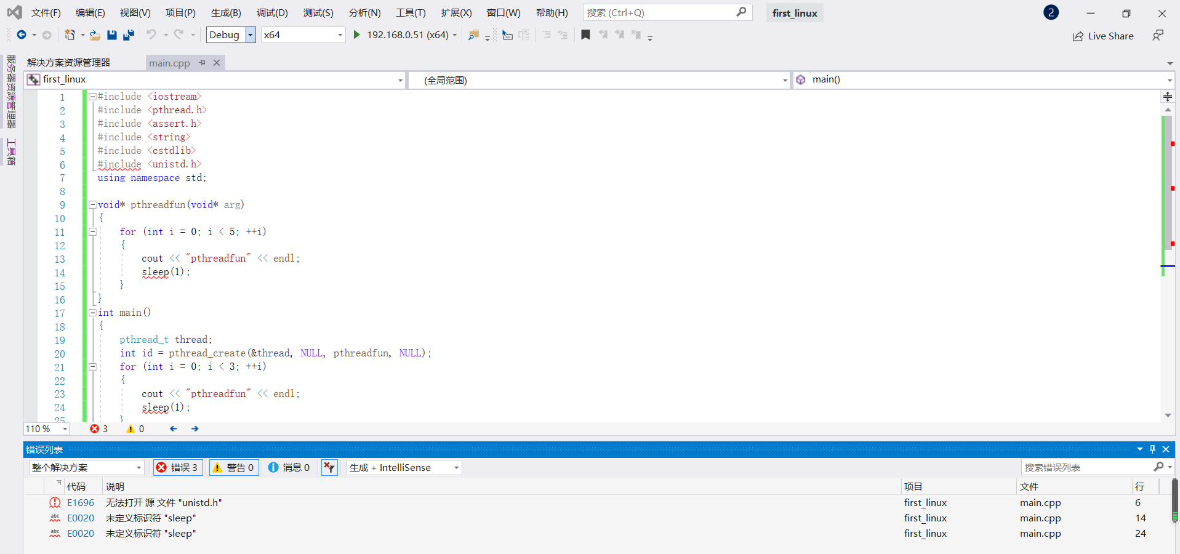Close the main.cpp tab
This screenshot has height=554, width=1180.
(x=217, y=63)
